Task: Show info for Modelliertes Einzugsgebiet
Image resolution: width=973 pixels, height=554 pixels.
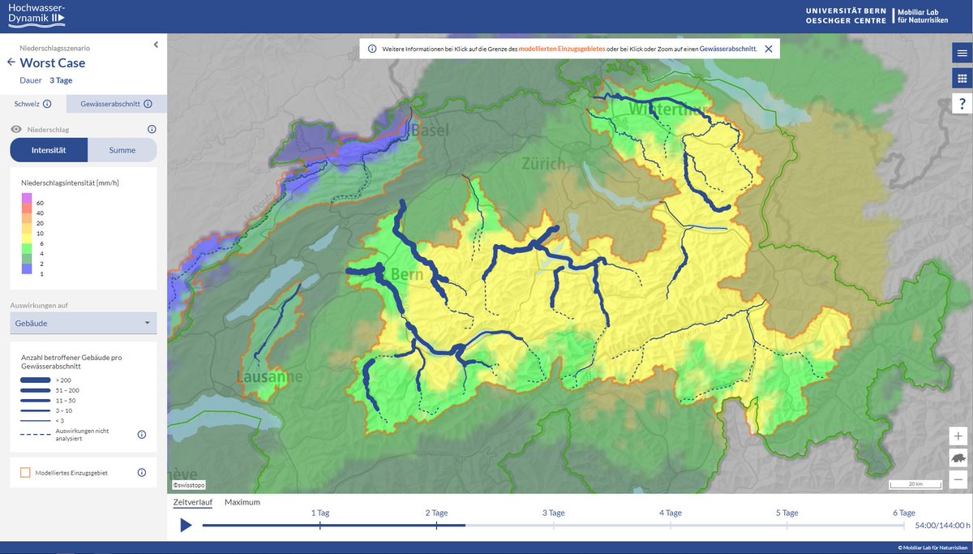Action: point(142,472)
